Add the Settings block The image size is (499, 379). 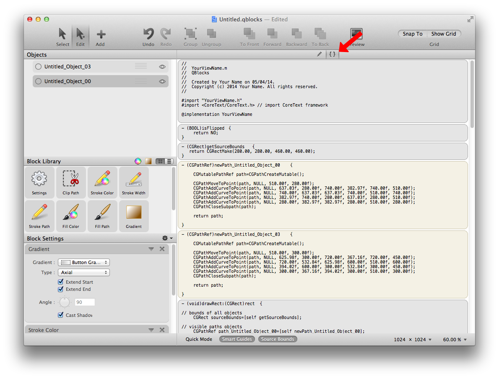pyautogui.click(x=39, y=182)
